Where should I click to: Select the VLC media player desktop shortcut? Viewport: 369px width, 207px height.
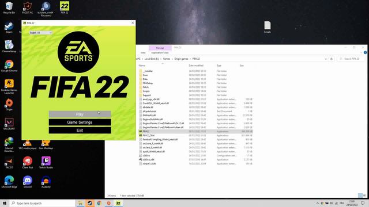point(28,144)
